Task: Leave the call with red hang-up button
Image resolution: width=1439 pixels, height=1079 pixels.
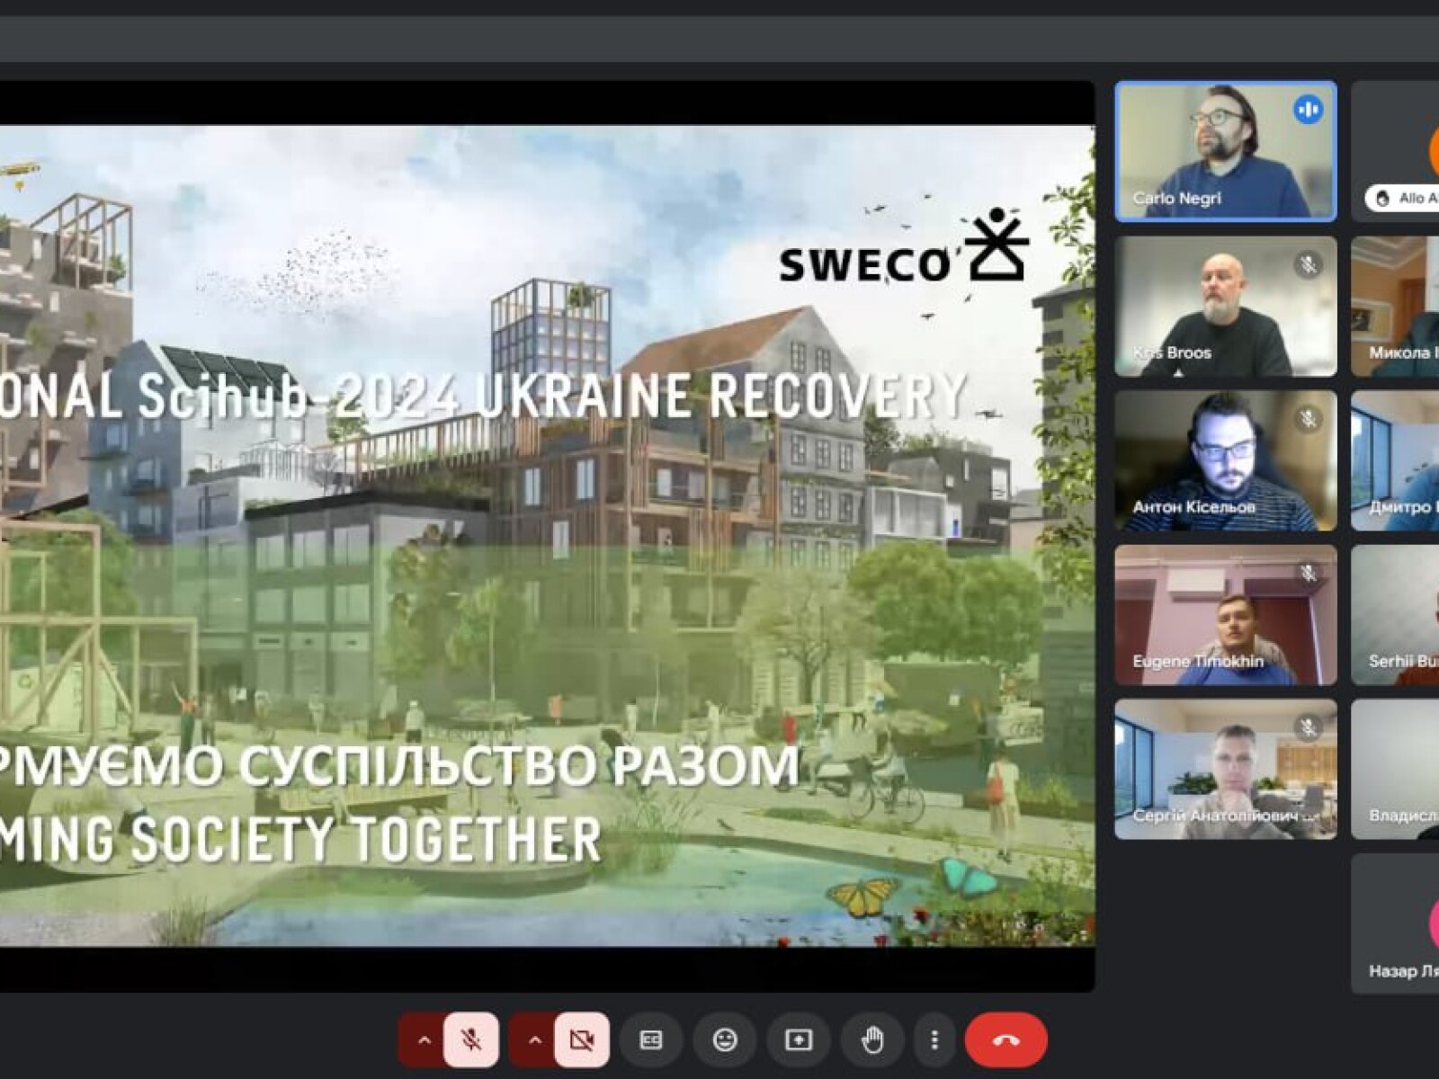Action: (1006, 1040)
